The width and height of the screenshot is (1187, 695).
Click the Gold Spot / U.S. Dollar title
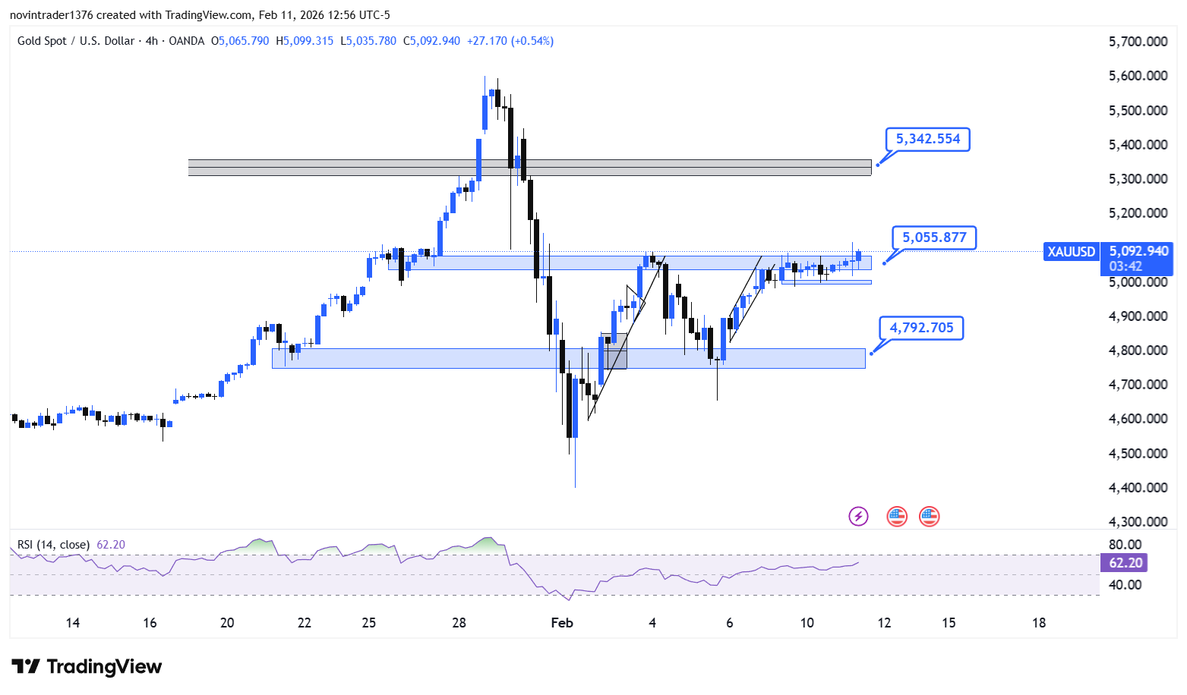click(x=76, y=41)
